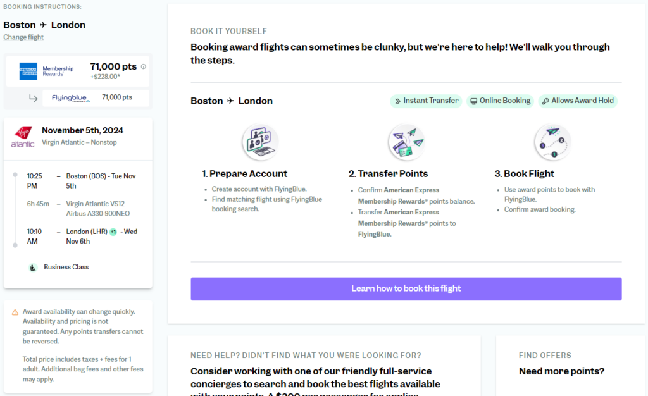Viewport: 648px width, 396px height.
Task: Toggle the Instant Transfer tag
Action: (426, 101)
